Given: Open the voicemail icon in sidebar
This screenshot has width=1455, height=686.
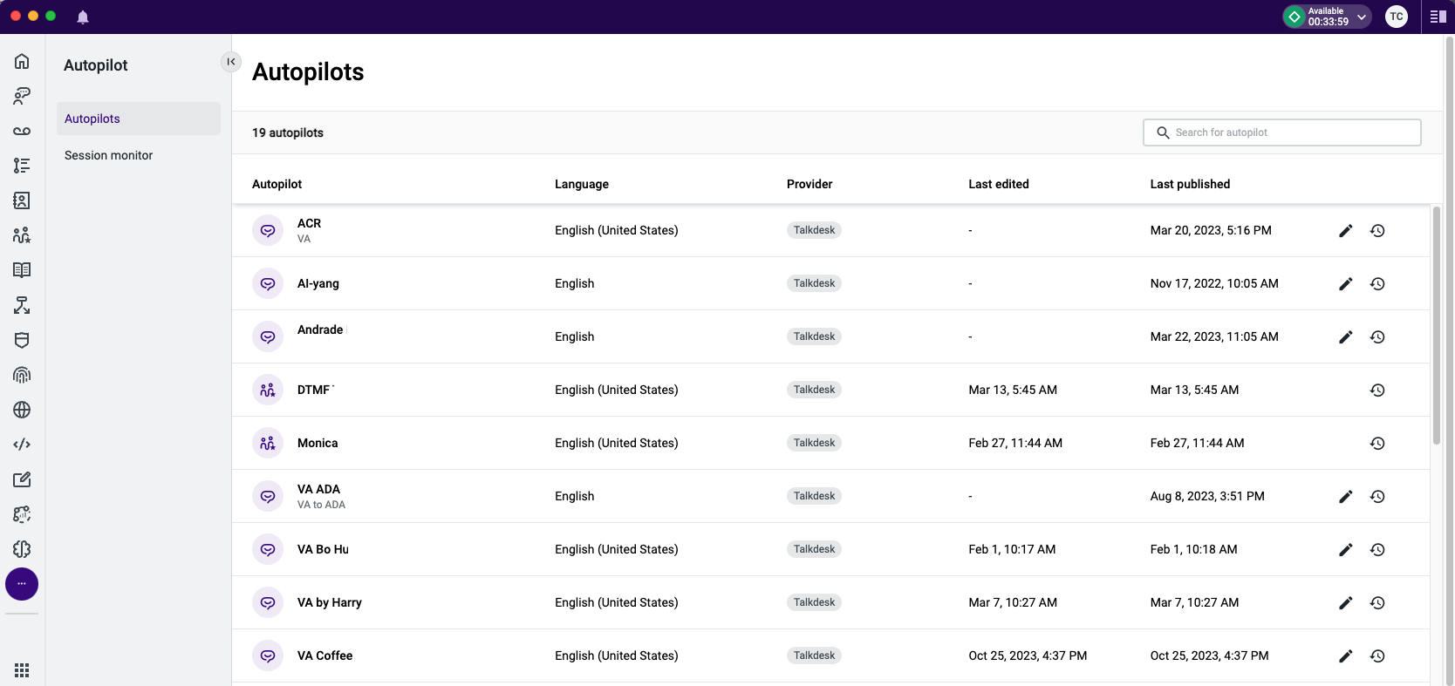Looking at the screenshot, I should point(22,131).
